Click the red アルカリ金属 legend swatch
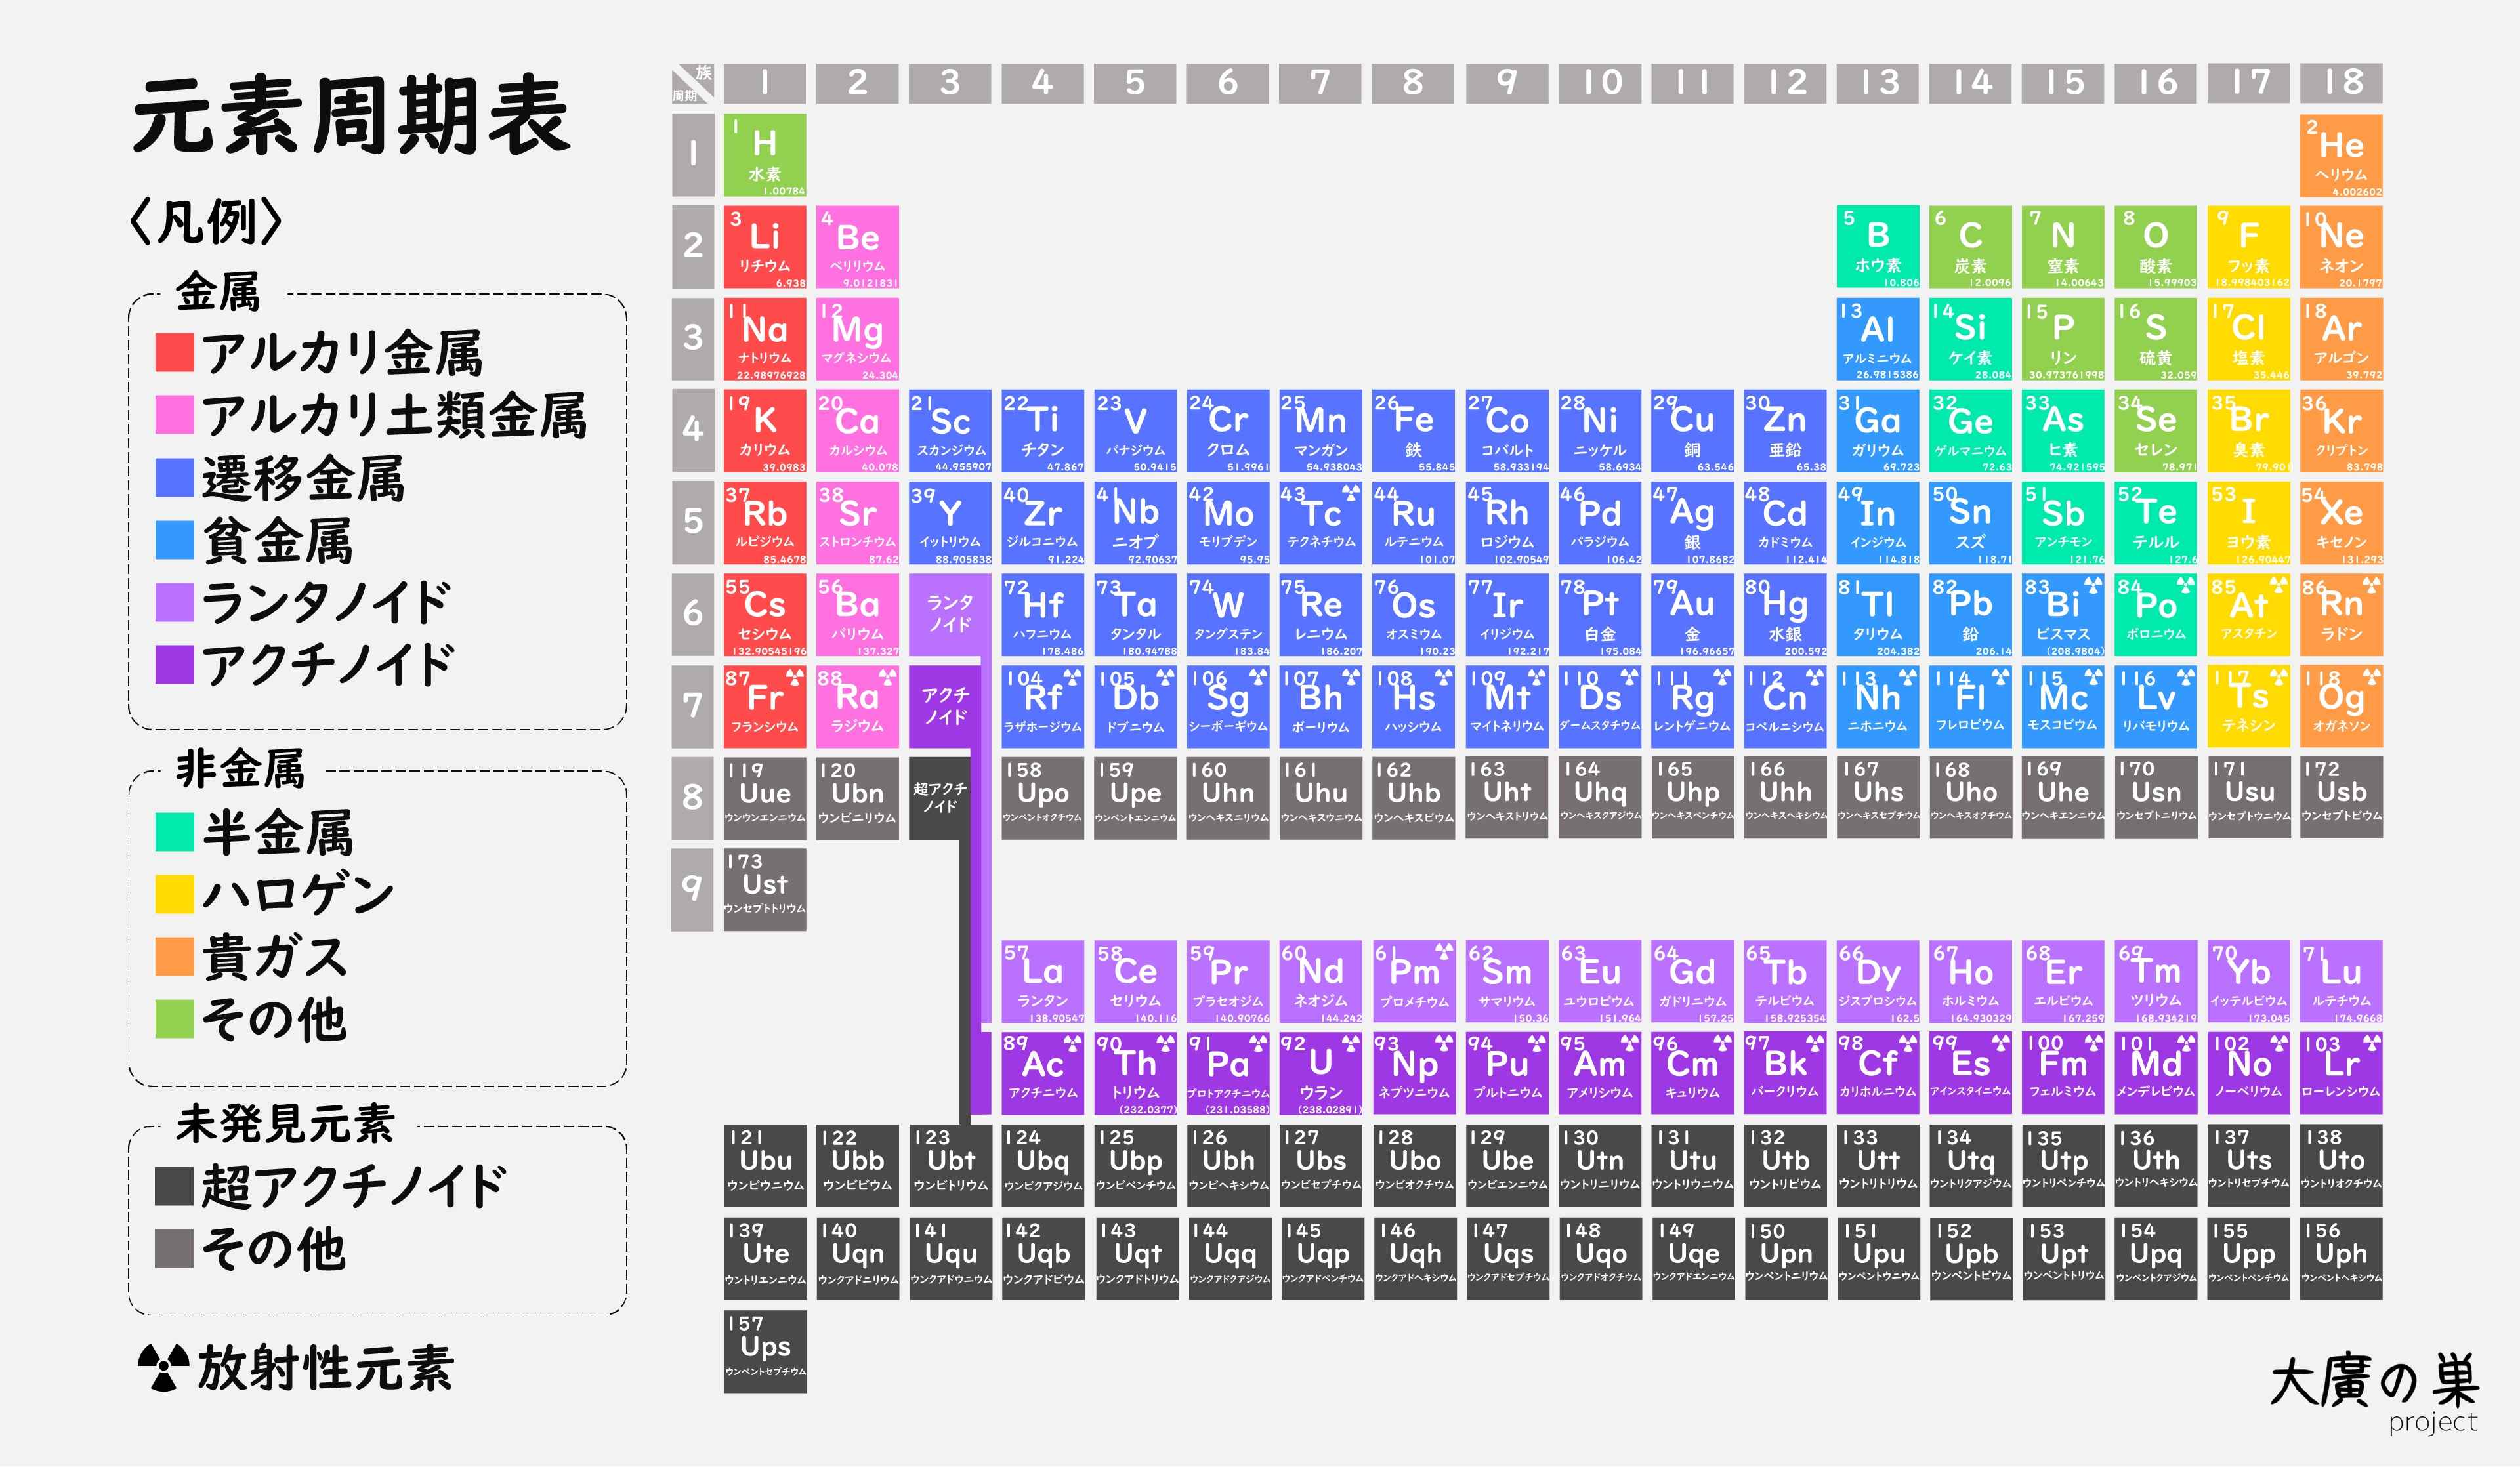The width and height of the screenshot is (2520, 1467). [x=174, y=352]
